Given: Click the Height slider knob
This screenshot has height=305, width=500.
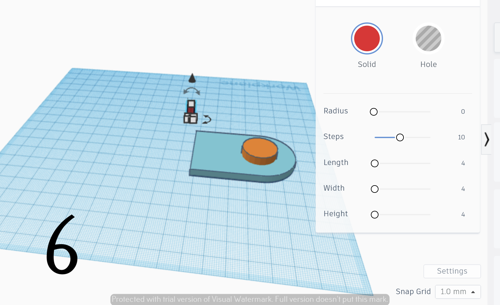Looking at the screenshot, I should pyautogui.click(x=374, y=215).
